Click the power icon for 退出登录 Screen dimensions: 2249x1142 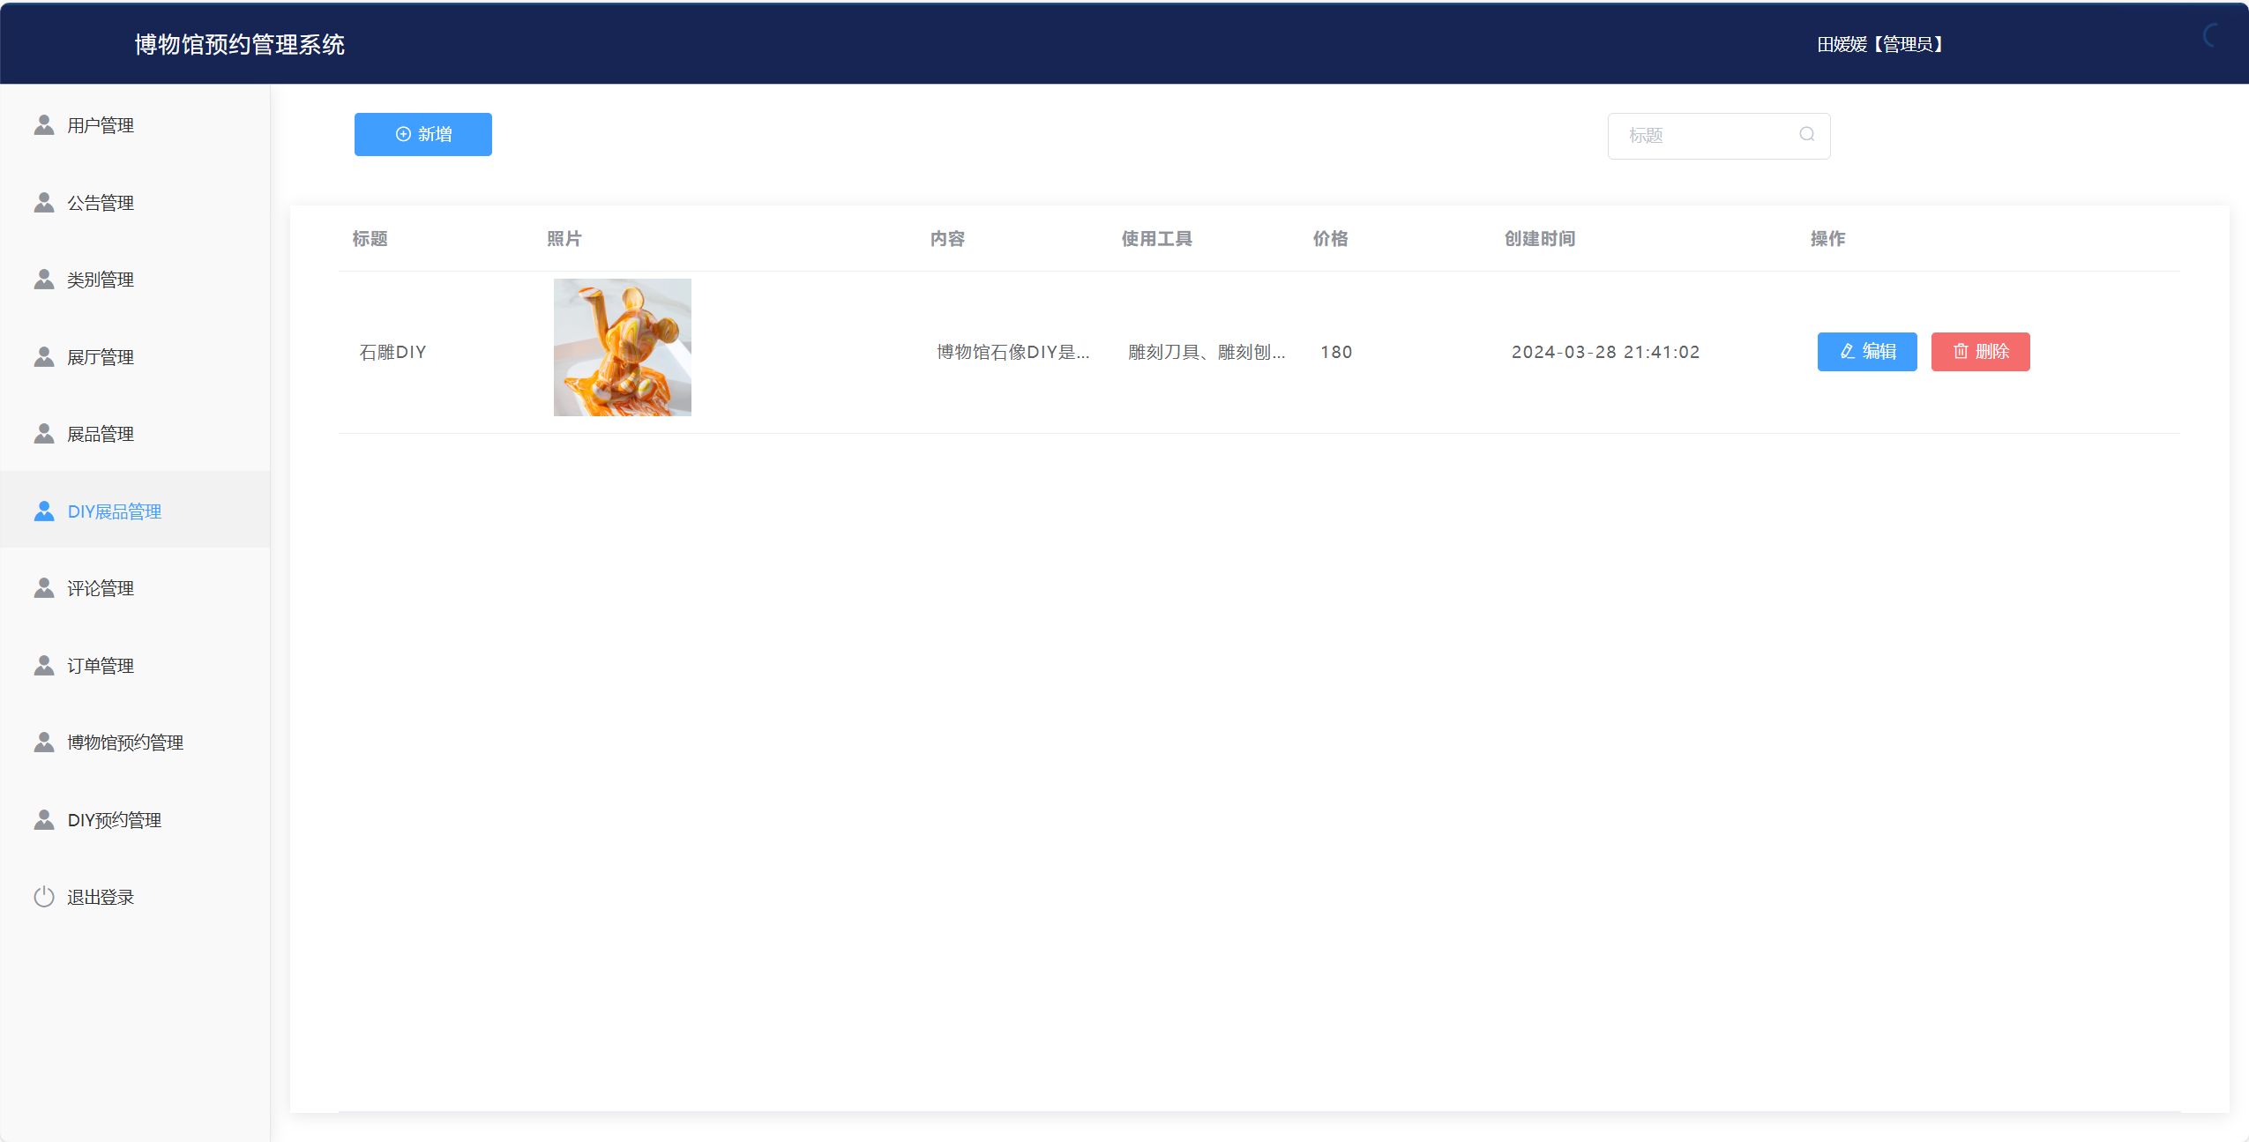click(44, 897)
